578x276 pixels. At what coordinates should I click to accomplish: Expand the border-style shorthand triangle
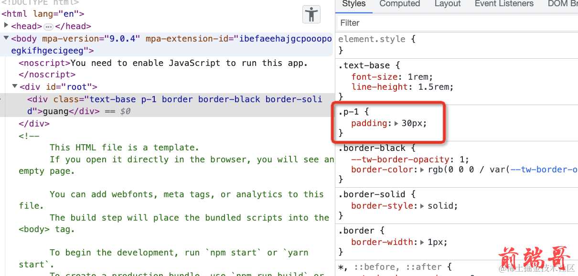[x=422, y=206]
